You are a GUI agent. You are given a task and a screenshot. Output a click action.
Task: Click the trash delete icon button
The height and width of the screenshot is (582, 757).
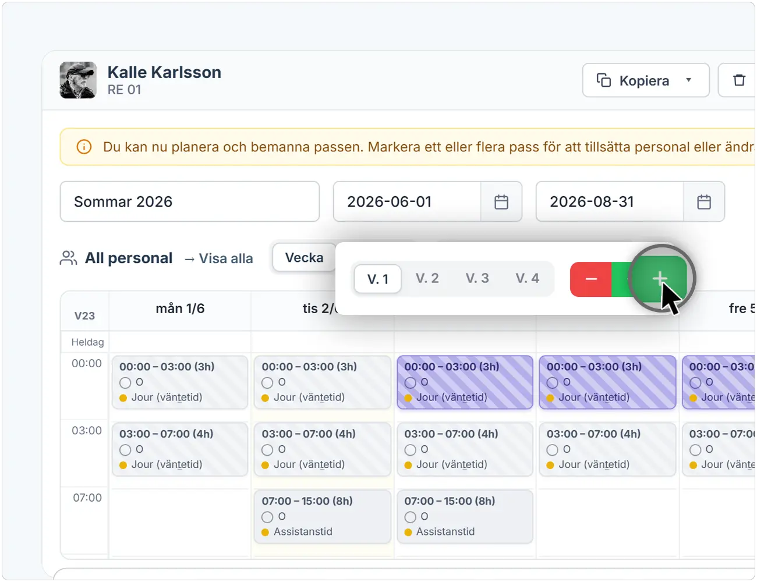point(738,80)
